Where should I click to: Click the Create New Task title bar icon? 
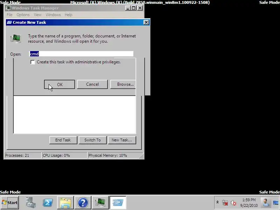click(9, 22)
